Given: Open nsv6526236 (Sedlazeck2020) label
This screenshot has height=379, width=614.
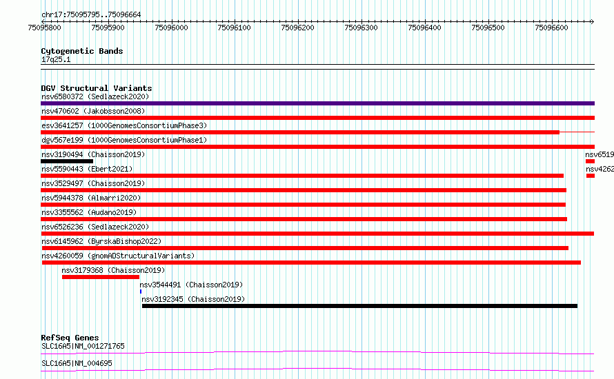Looking at the screenshot, I should [95, 227].
